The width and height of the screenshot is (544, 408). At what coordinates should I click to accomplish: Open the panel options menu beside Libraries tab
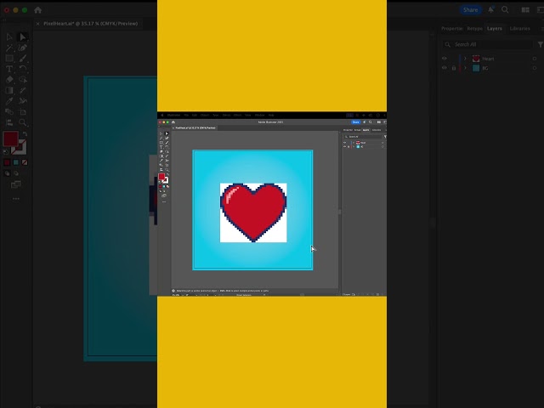[542, 28]
